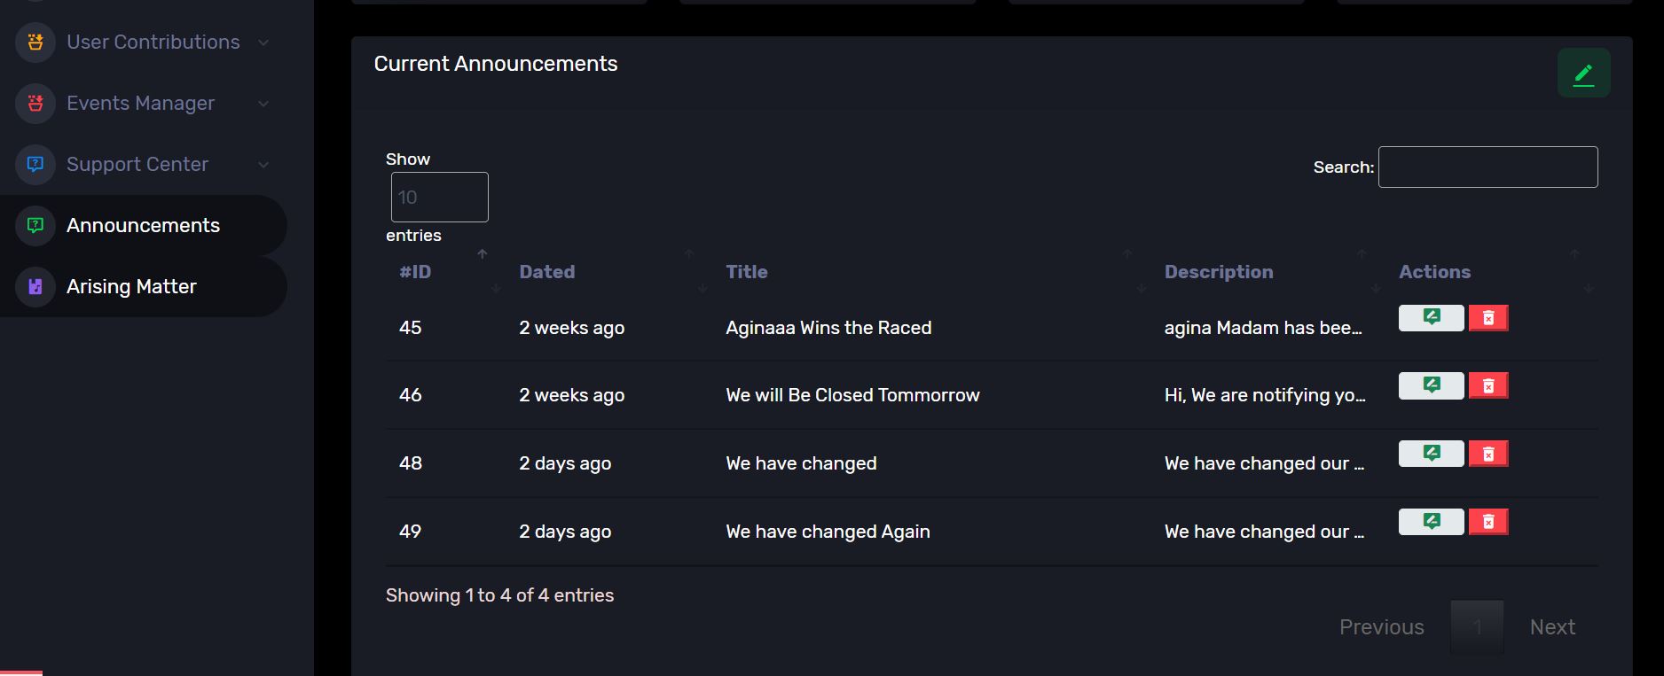Click the Announcements sidebar icon

pos(35,225)
